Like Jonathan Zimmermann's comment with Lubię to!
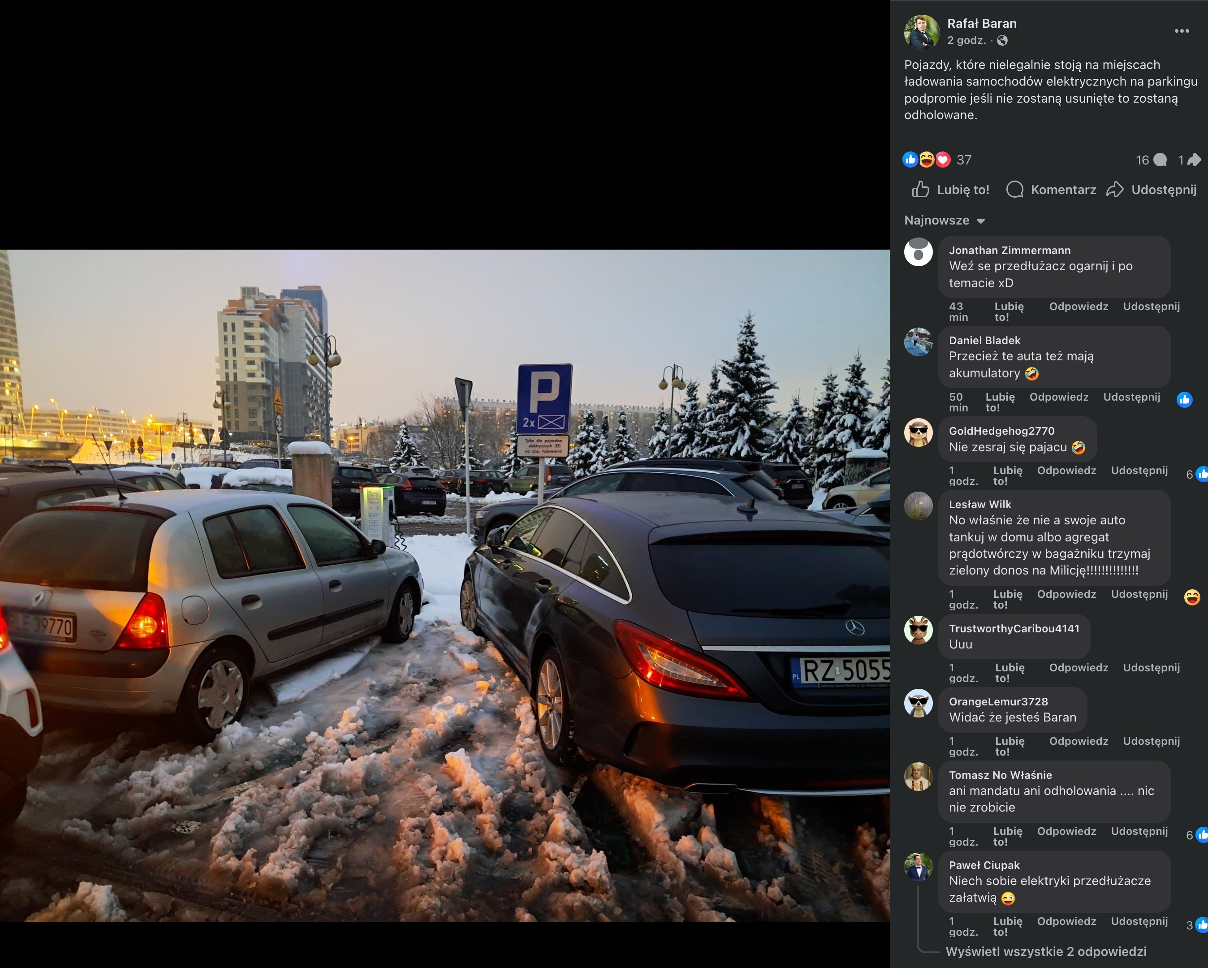1208x968 pixels. (x=1009, y=311)
